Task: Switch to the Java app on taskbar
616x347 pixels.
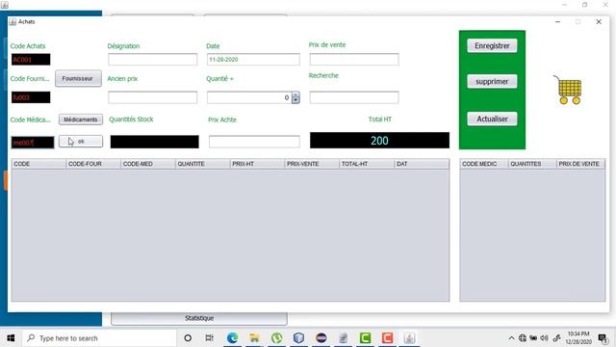Action: click(409, 338)
